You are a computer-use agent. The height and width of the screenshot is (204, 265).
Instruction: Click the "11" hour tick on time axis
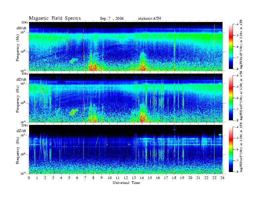[x=118, y=178]
